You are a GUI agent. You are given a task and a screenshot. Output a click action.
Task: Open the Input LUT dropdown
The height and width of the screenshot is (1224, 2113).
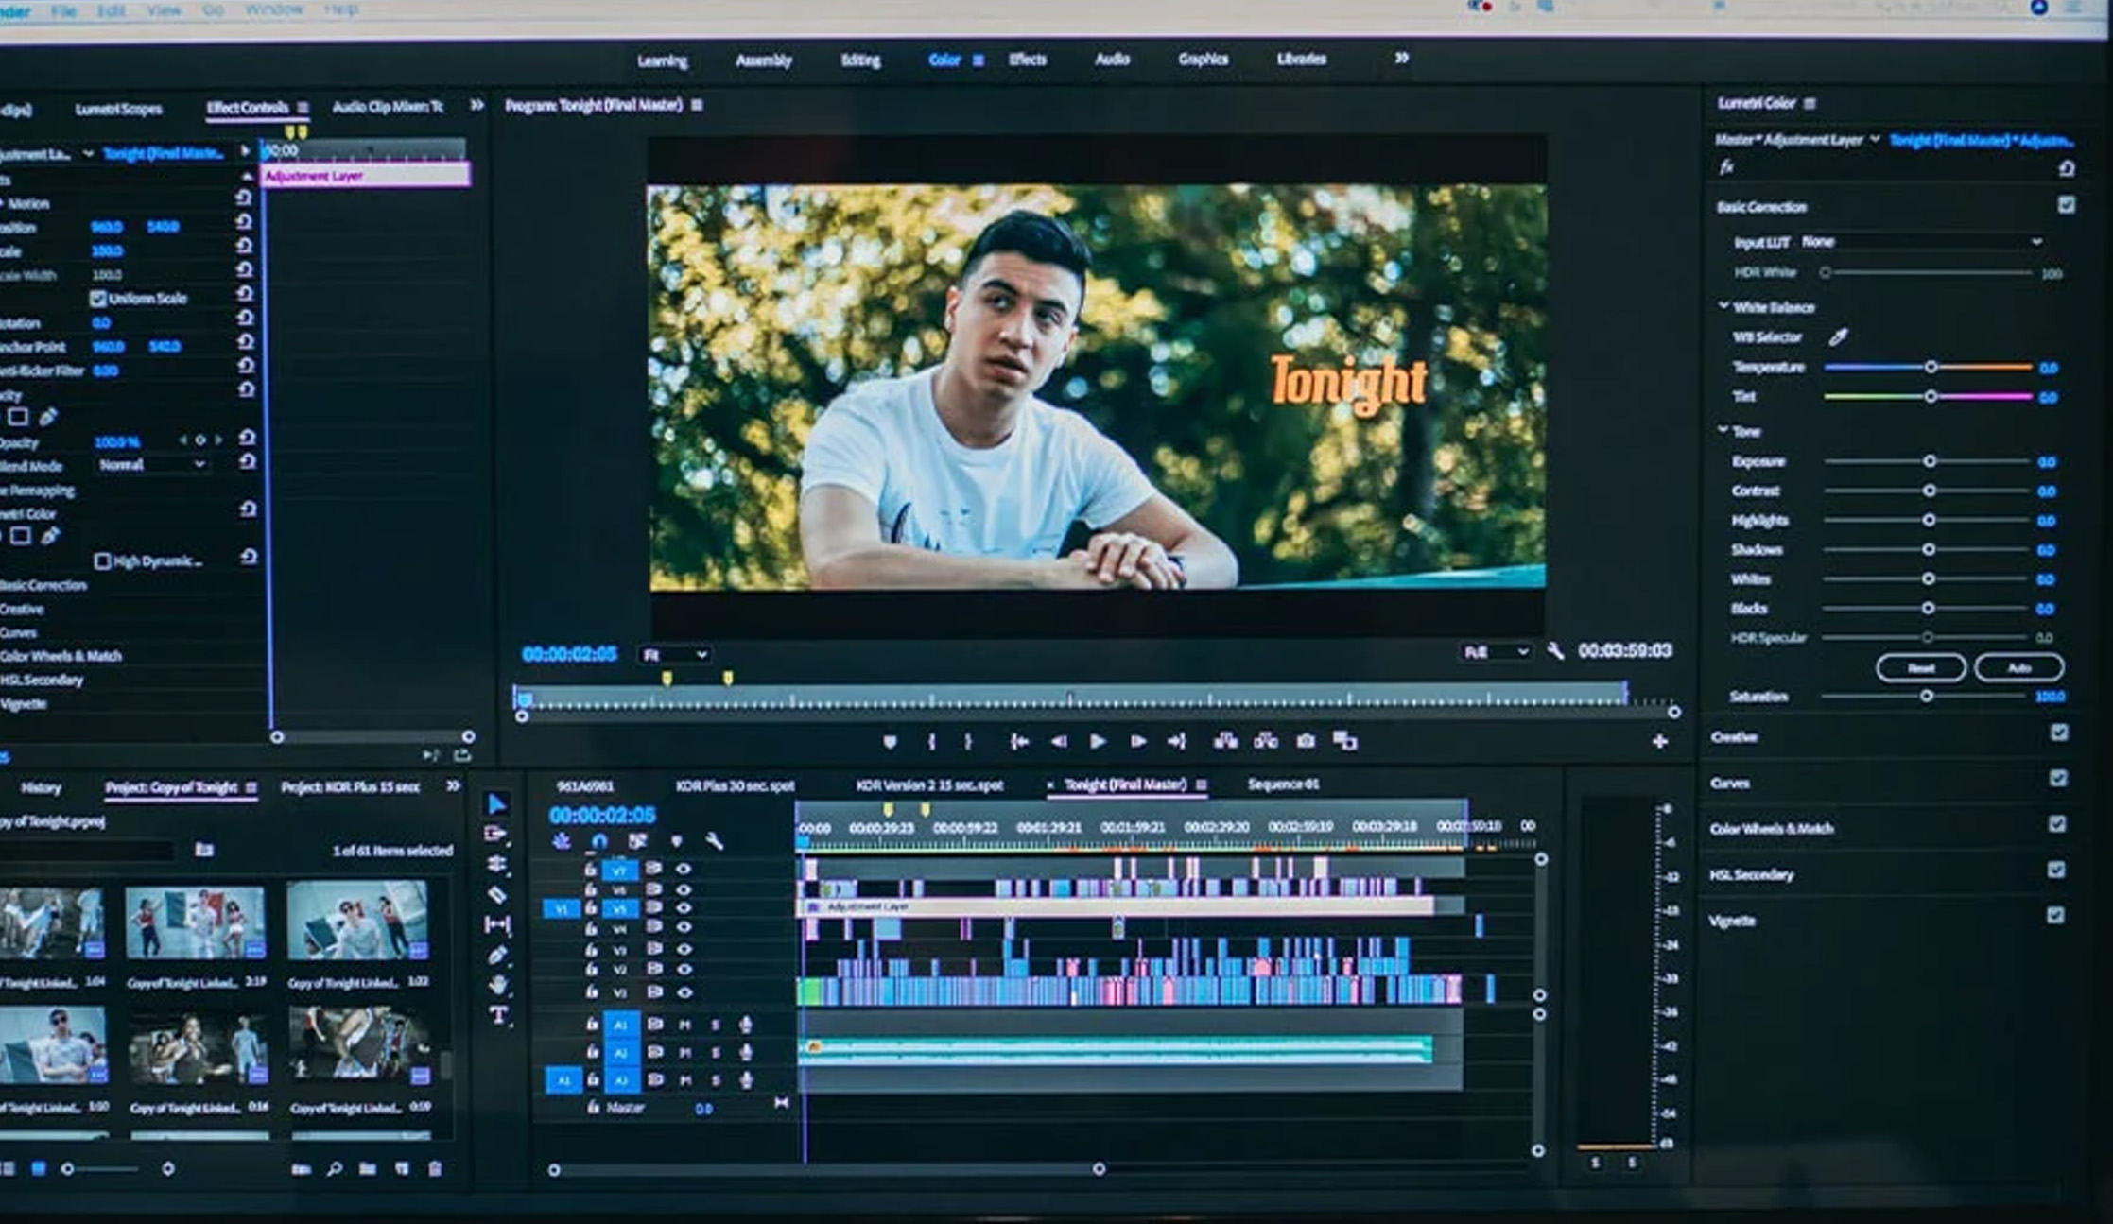pos(1920,242)
